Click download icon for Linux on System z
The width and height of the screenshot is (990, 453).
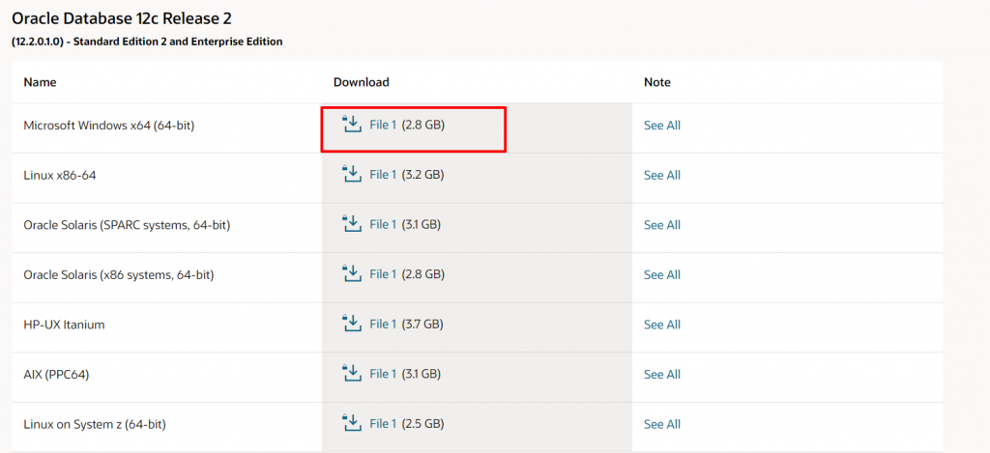click(351, 423)
